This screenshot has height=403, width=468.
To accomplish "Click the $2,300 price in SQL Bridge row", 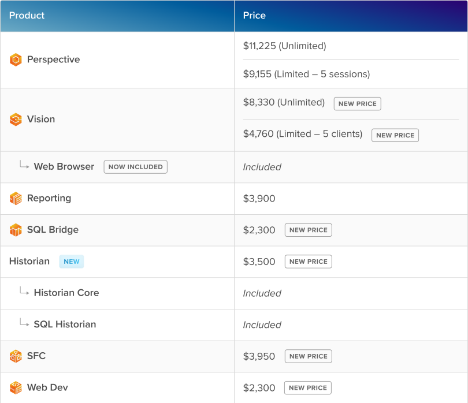I will coord(259,230).
